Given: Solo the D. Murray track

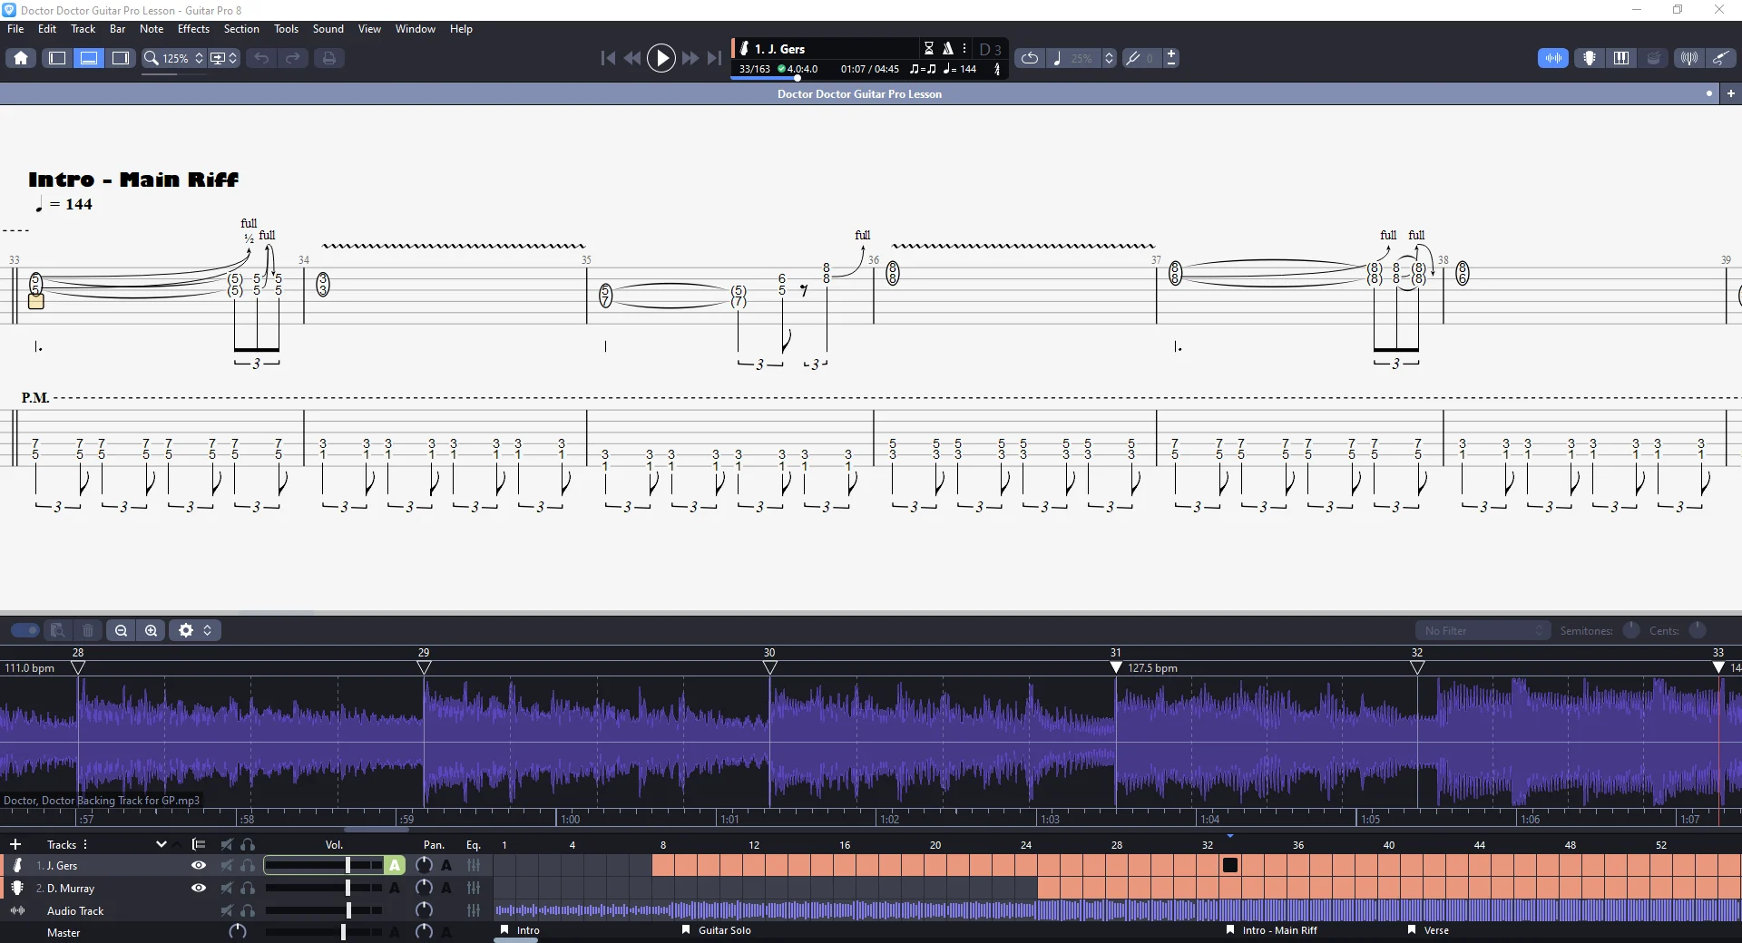Looking at the screenshot, I should click(x=248, y=888).
